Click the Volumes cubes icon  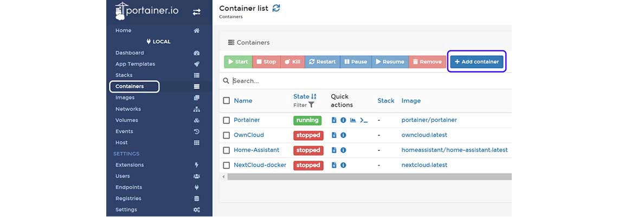197,120
